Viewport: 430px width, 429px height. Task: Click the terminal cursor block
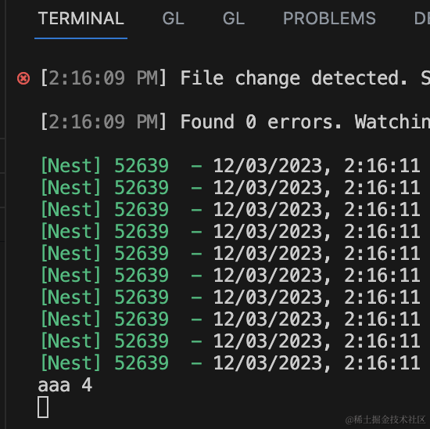click(43, 407)
